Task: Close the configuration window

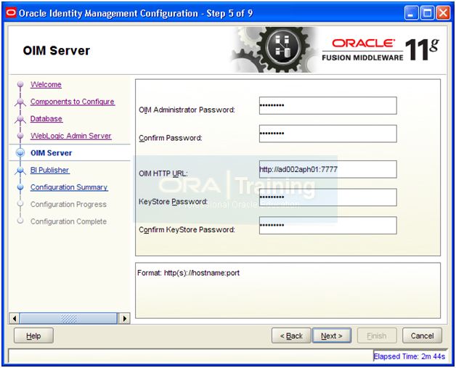Action: tap(443, 13)
